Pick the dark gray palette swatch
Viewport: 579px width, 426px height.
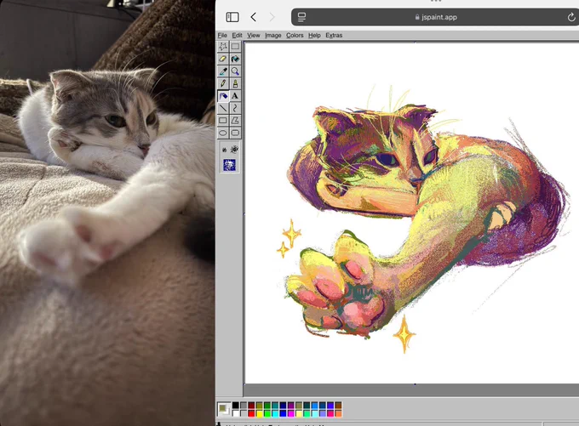click(244, 406)
